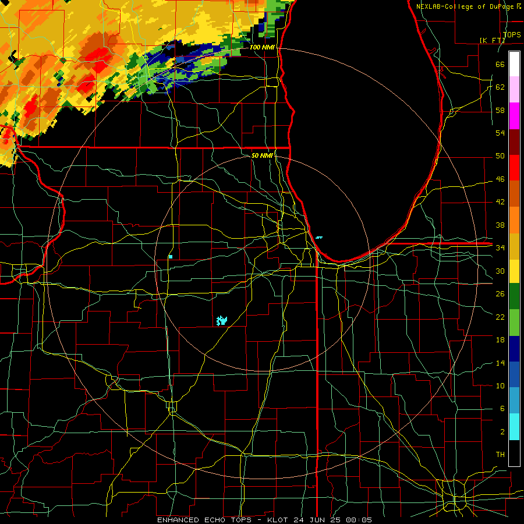This screenshot has height=524, width=524.
Task: Click the '14' legend value
Action: [500, 363]
